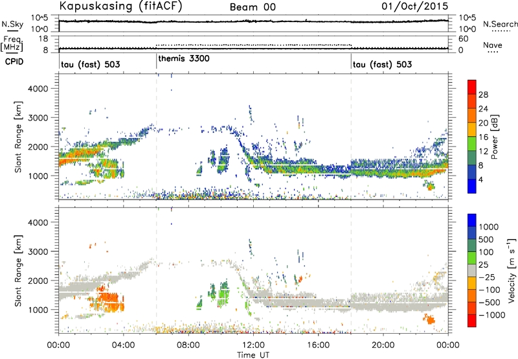Viewport: 518px width, 359px height.
Task: Click the 'Nave' legend label
Action: [493, 45]
